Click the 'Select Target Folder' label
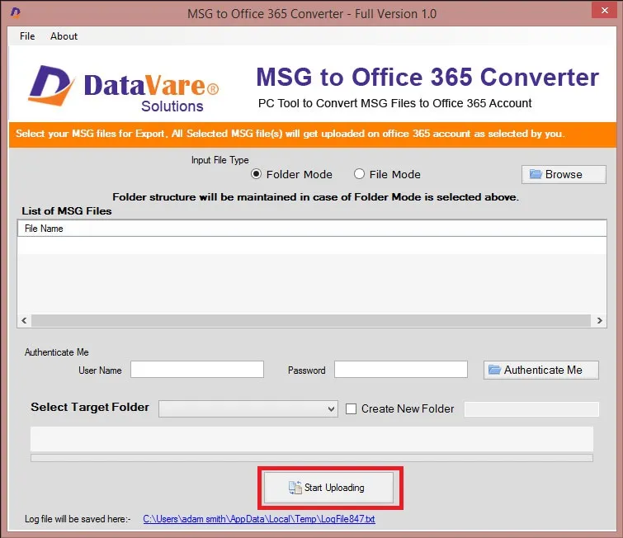The width and height of the screenshot is (623, 538). [x=90, y=408]
